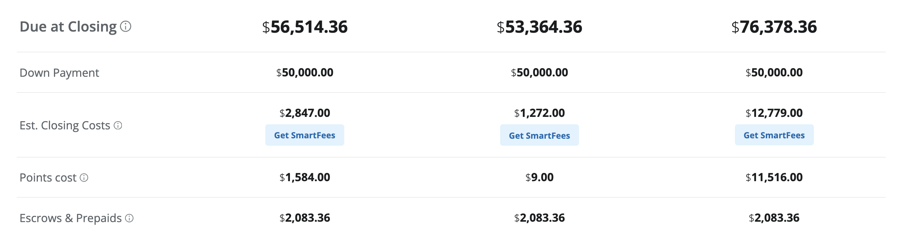Screen dimensions: 908x240
Task: Get SmartFees for the $2,847.00 closing costs
Action: [304, 135]
